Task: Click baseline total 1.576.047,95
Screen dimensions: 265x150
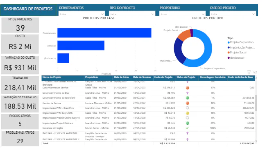Action: pos(247,143)
